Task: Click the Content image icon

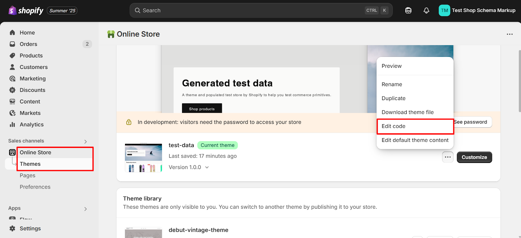Action: 12,101
